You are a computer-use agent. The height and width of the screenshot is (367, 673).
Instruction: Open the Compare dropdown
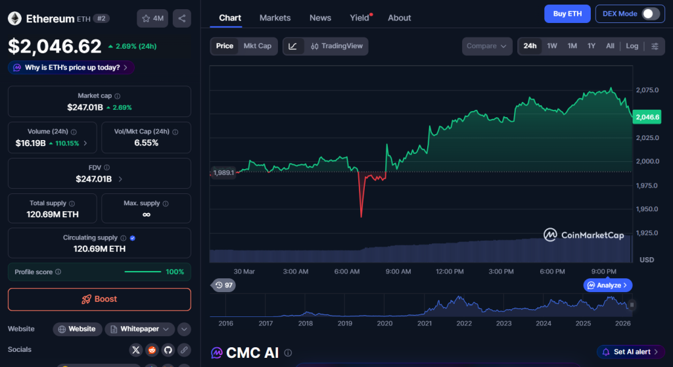pos(486,46)
